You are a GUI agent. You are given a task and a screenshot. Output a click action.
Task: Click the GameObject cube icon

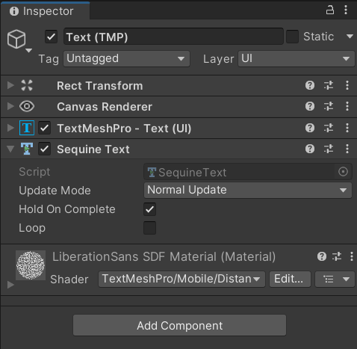[16, 39]
